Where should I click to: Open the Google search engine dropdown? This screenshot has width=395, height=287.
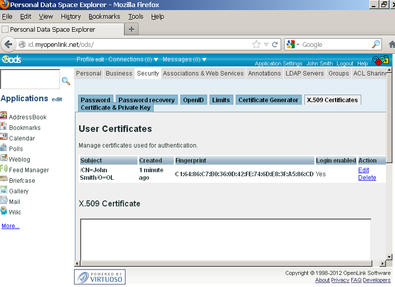293,44
